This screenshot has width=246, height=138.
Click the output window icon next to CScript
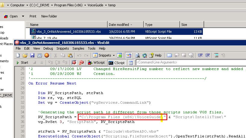point(131,63)
